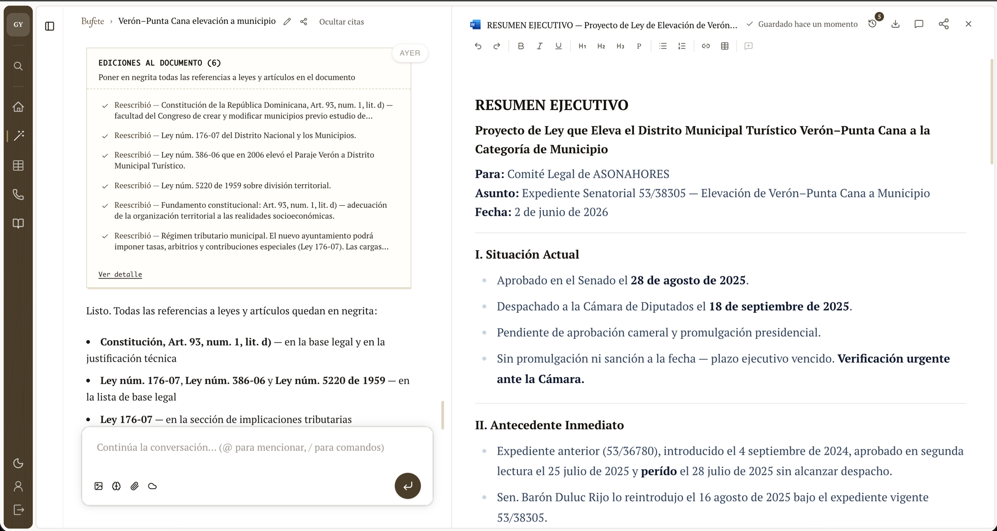
Task: Click 'Ley núm. 386-06' edit row
Action: click(249, 160)
